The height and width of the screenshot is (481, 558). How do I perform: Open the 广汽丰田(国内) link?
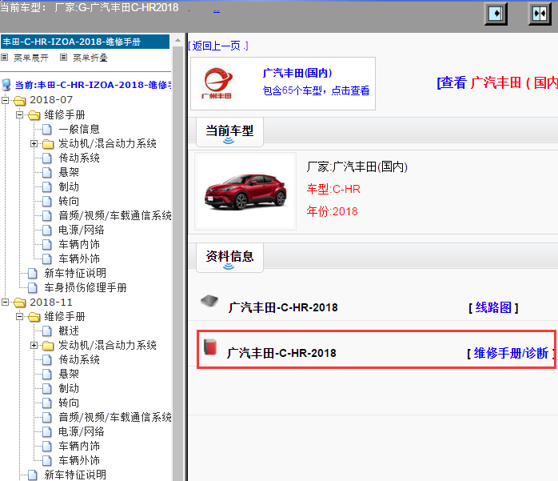[x=297, y=73]
